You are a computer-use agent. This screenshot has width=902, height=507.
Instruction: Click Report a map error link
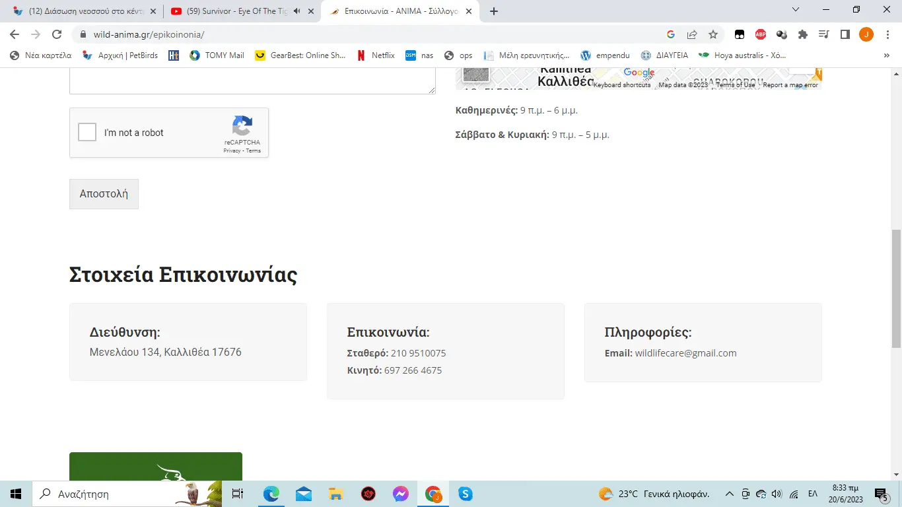pos(790,84)
